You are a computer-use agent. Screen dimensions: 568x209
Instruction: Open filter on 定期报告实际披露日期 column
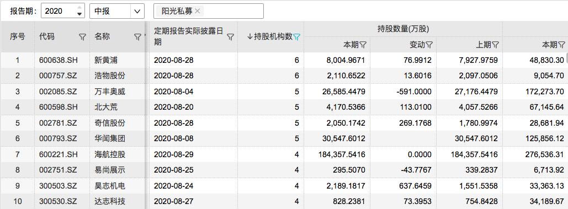[230, 37]
